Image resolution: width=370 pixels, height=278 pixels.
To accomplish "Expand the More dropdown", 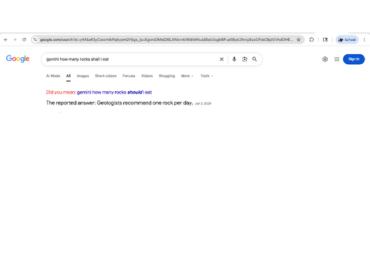I will point(187,76).
